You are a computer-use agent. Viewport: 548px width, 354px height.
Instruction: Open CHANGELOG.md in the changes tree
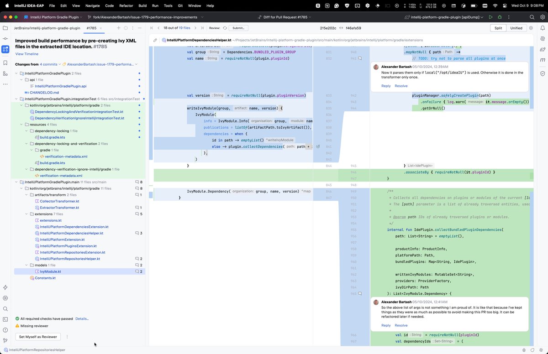(x=44, y=92)
